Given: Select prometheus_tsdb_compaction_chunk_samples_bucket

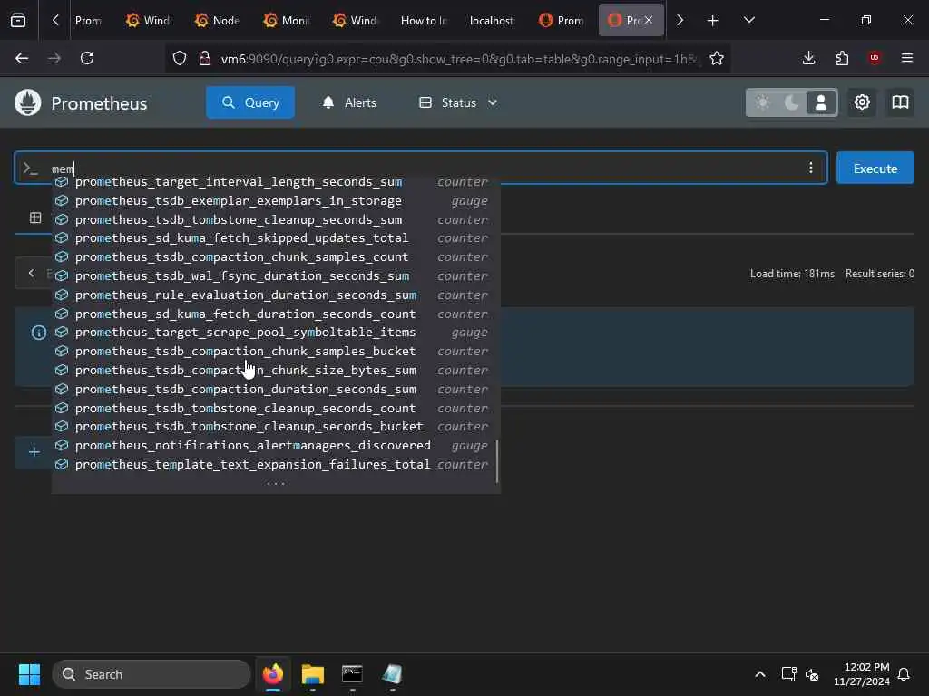Looking at the screenshot, I should click(x=276, y=351).
